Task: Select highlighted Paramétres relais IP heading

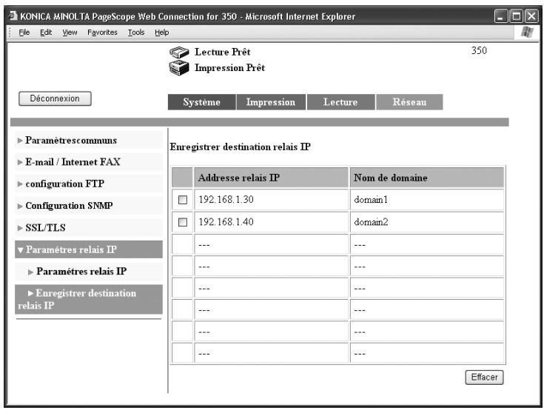Action: [x=89, y=249]
